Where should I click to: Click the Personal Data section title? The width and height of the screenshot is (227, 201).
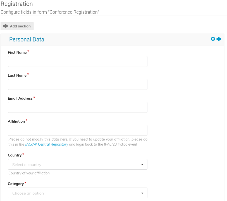click(x=27, y=39)
